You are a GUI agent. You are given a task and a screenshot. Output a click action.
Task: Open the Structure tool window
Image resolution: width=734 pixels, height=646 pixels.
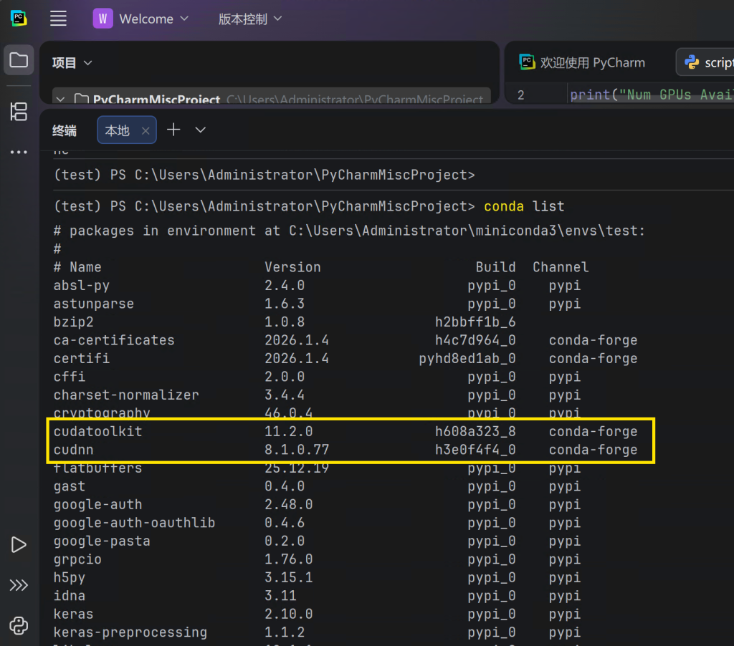(x=19, y=112)
